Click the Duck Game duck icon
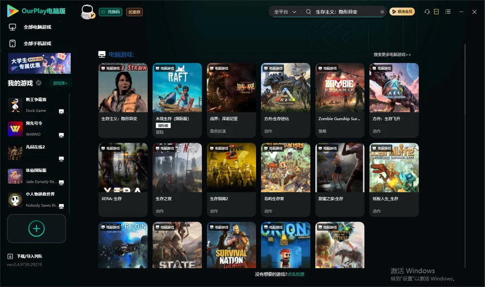 [15, 105]
